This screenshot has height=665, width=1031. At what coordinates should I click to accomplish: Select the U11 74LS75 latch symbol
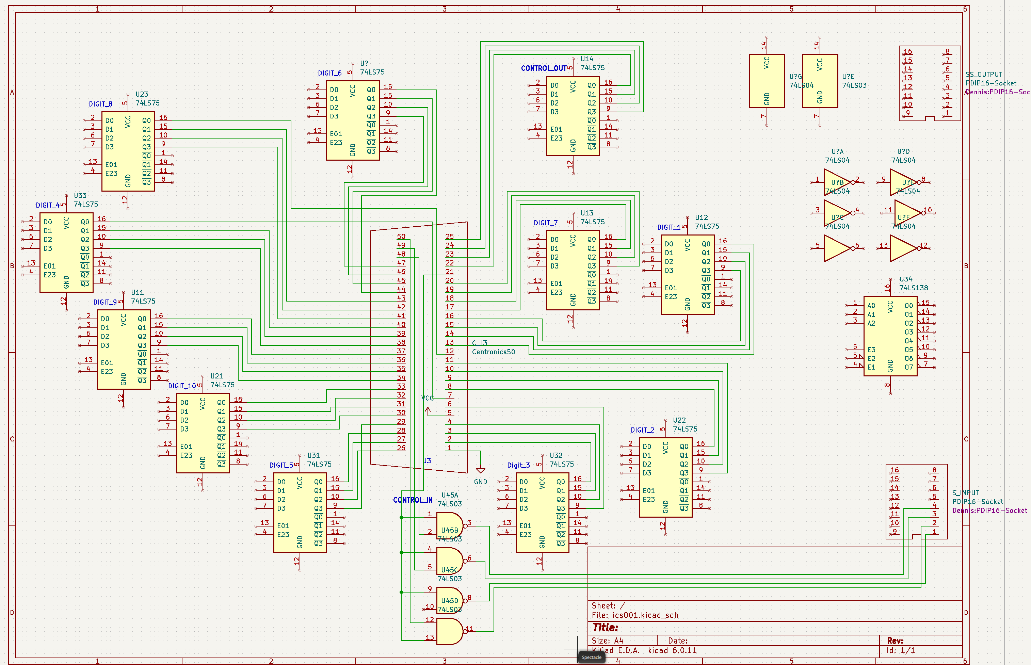[124, 349]
